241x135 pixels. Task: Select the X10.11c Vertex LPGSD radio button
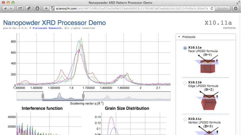point(185,119)
